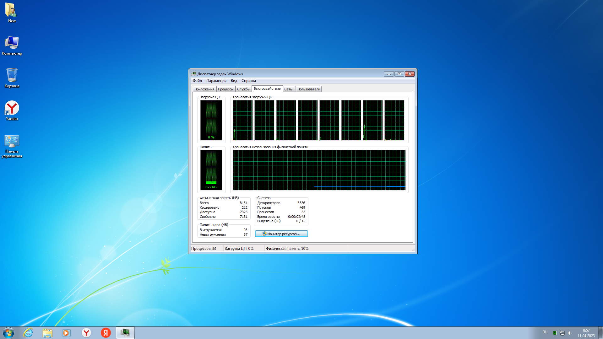Launch Internet Explorer from the taskbar

click(28, 333)
